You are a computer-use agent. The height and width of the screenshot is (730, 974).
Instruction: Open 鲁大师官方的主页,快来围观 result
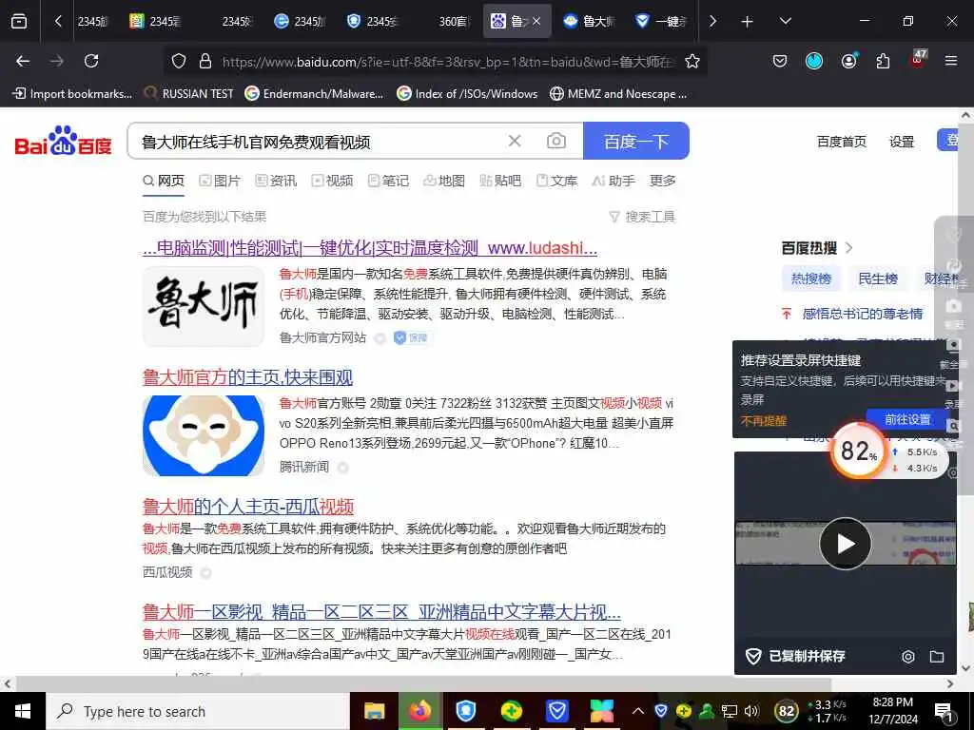247,377
